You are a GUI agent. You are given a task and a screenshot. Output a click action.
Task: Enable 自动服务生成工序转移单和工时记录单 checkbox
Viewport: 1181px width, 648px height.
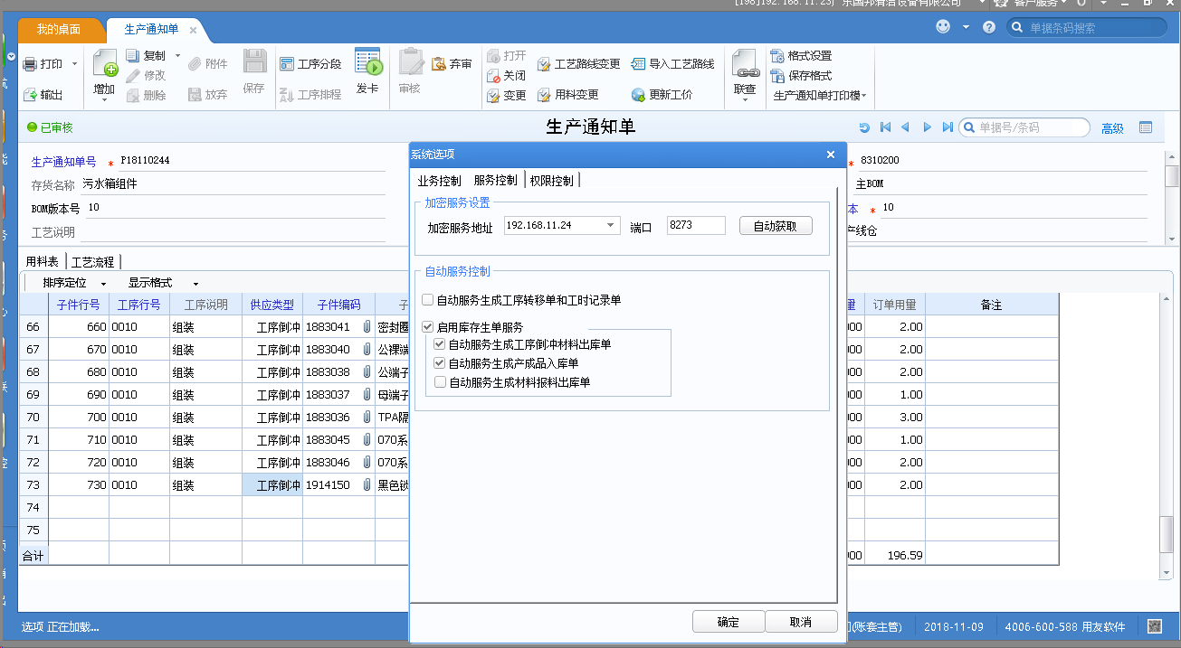tap(429, 300)
